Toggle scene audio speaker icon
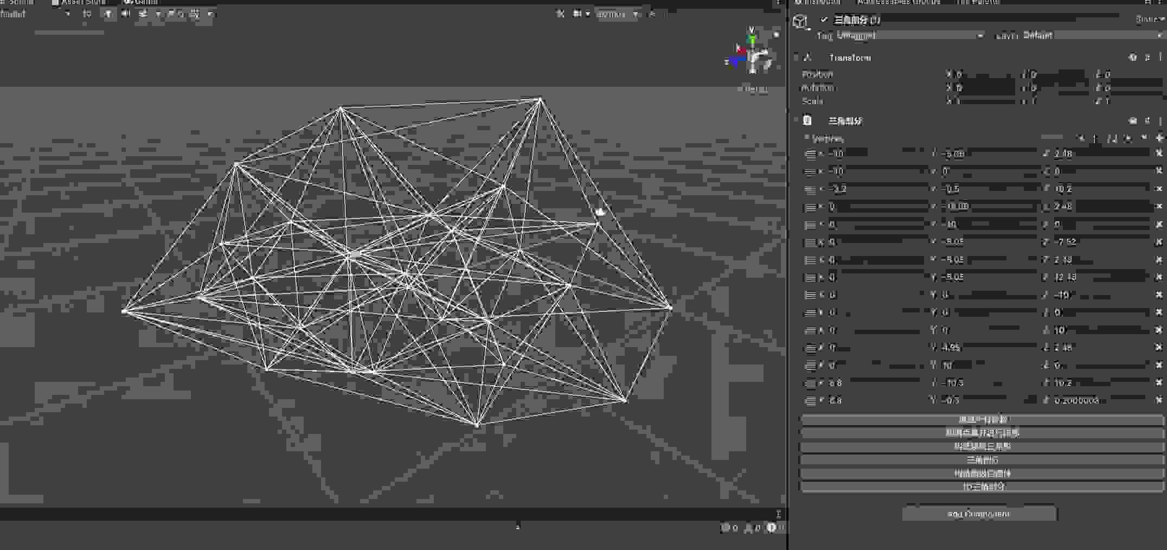1167x550 pixels. (x=126, y=14)
